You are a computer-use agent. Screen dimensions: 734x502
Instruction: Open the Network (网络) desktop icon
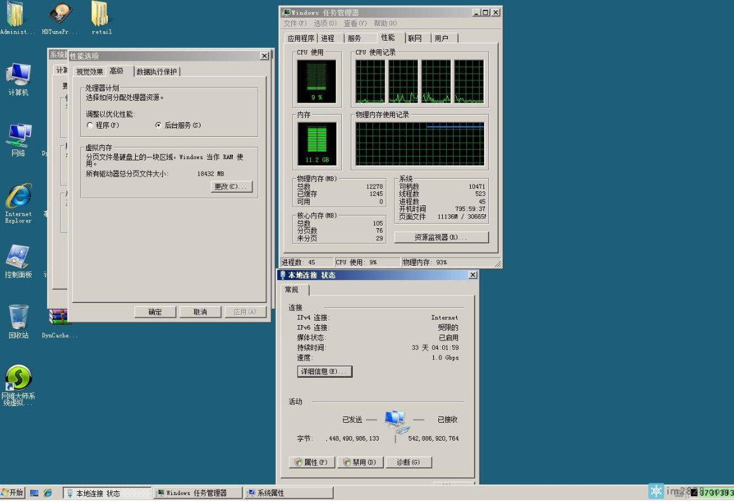[x=18, y=136]
